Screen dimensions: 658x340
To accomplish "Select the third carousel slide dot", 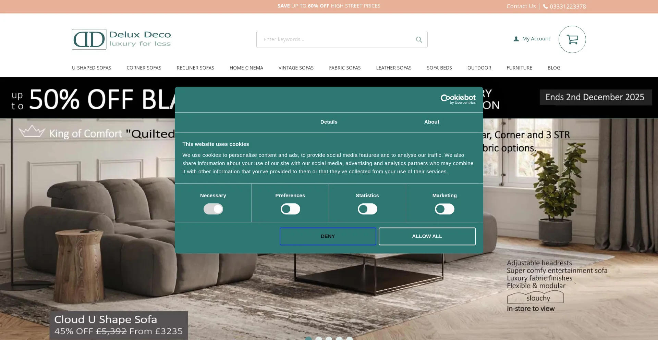I will click(329, 339).
